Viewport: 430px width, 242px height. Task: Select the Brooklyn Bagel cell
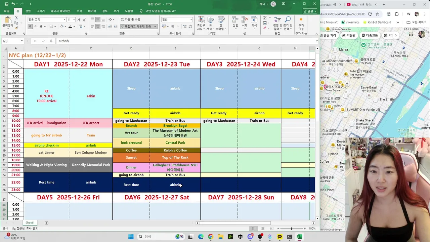(x=175, y=126)
